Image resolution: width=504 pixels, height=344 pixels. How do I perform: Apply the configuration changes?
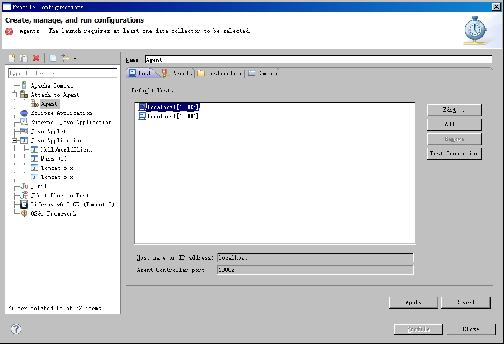click(x=413, y=302)
